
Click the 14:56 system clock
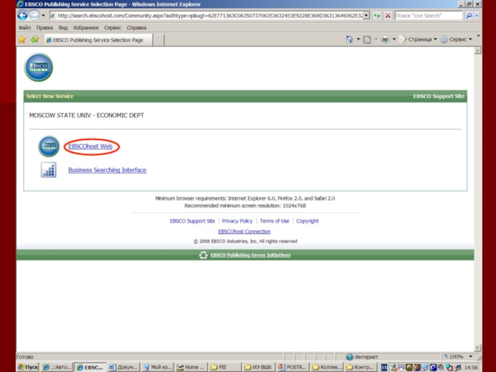471,368
